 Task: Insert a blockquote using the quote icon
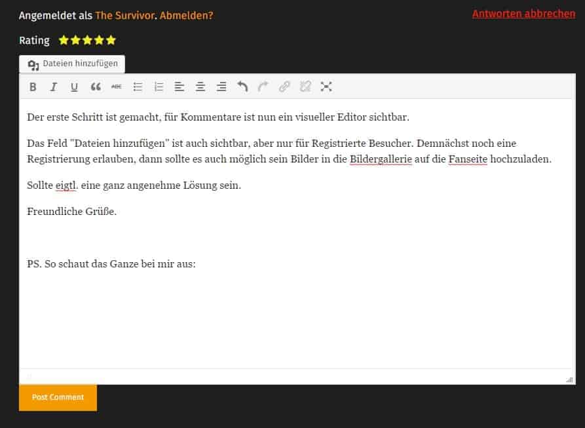(x=96, y=87)
